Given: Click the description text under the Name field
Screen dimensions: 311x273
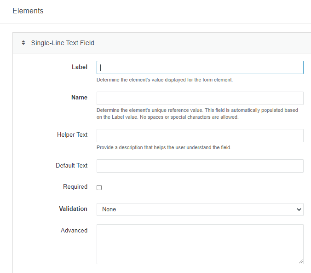Looking at the screenshot, I should [197, 114].
